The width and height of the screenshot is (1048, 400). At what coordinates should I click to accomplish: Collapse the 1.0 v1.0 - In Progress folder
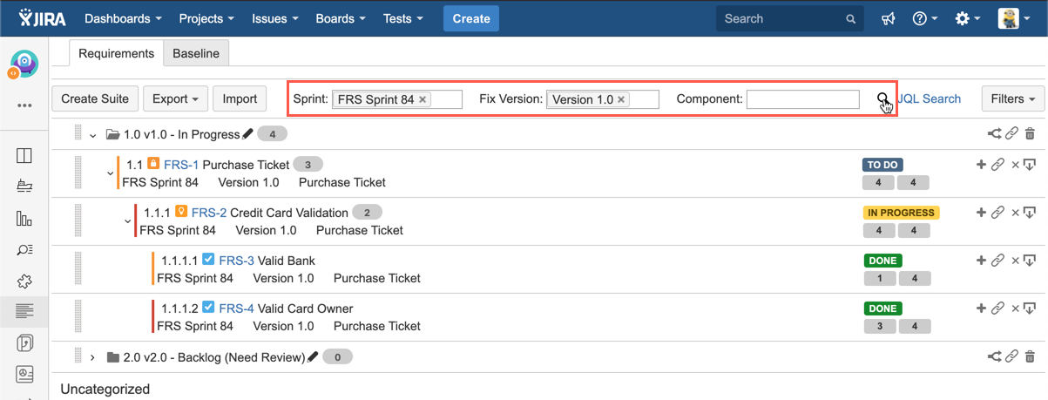(x=92, y=135)
